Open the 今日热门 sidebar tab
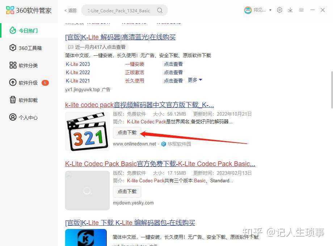The height and width of the screenshot is (246, 333). 29,30
